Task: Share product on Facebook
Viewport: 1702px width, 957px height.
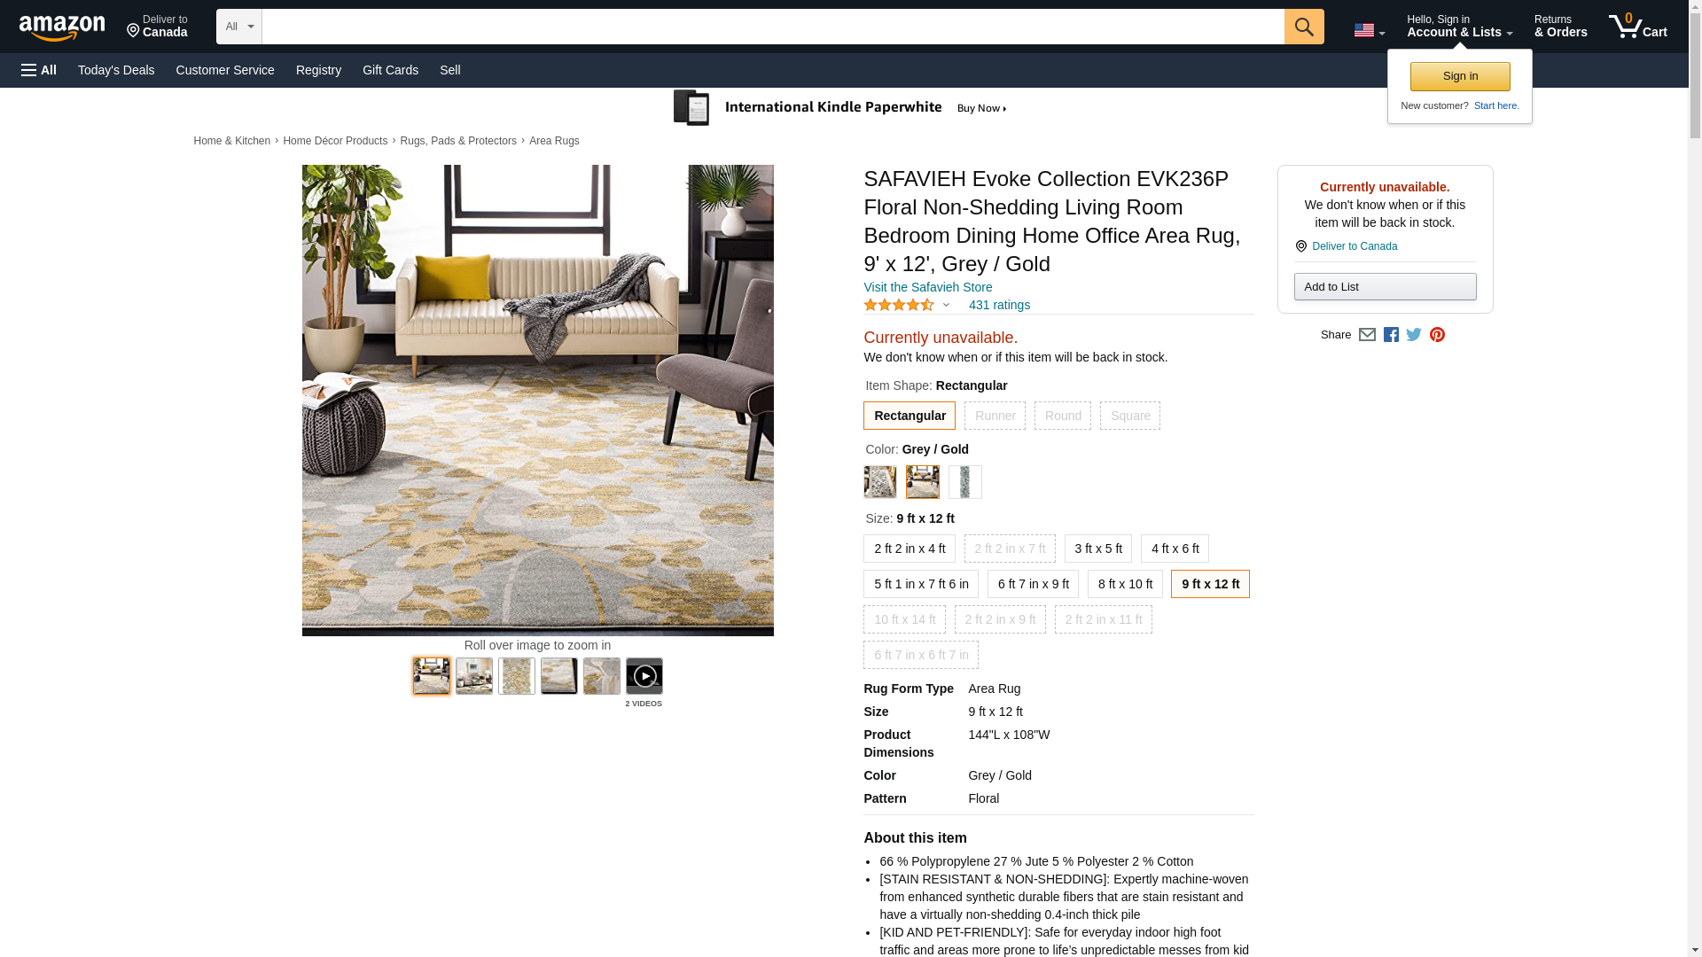Action: pos(1391,335)
